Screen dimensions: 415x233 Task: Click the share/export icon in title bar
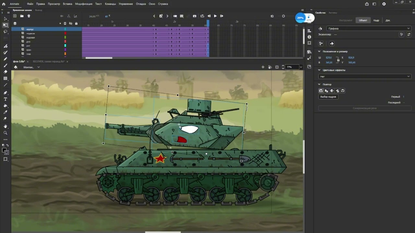(367, 4)
